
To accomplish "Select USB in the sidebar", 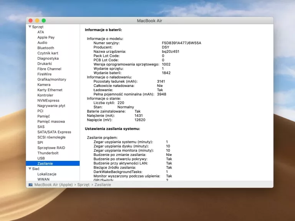I will coord(41,158).
